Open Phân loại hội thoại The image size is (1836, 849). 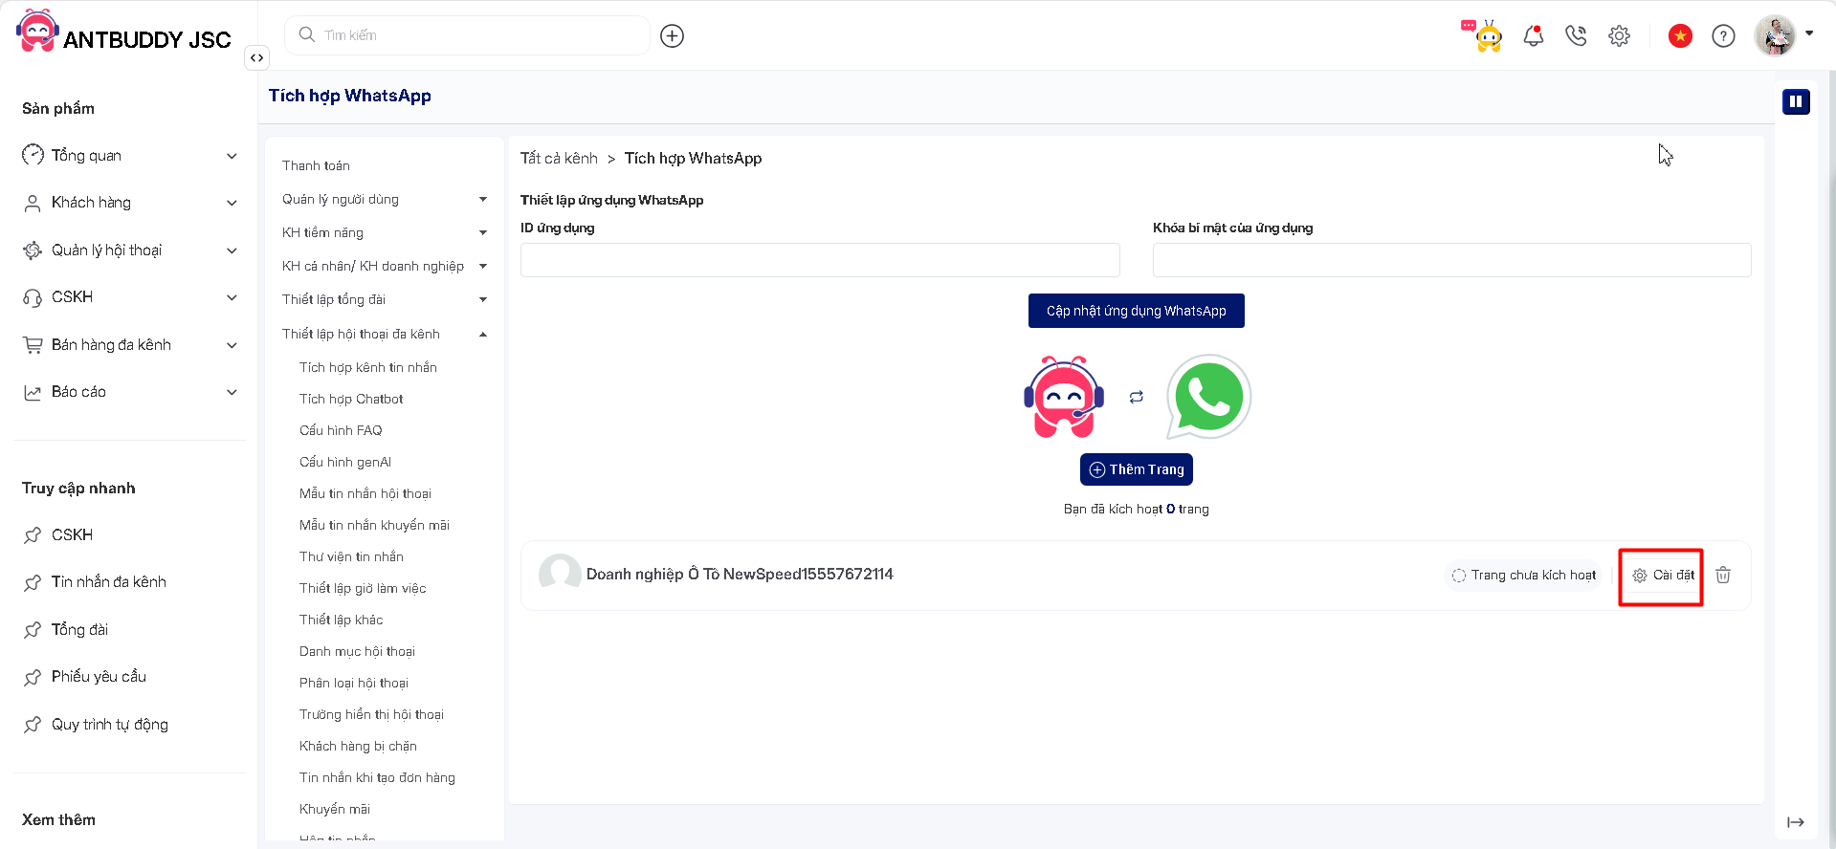354,683
